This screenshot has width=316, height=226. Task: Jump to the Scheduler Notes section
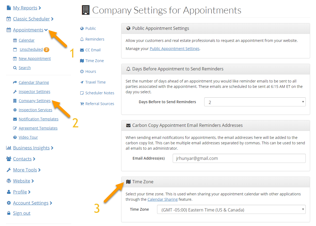pos(99,93)
